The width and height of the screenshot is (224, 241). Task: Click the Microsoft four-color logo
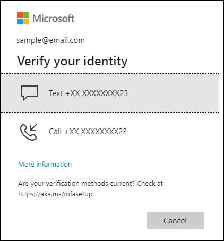23,18
